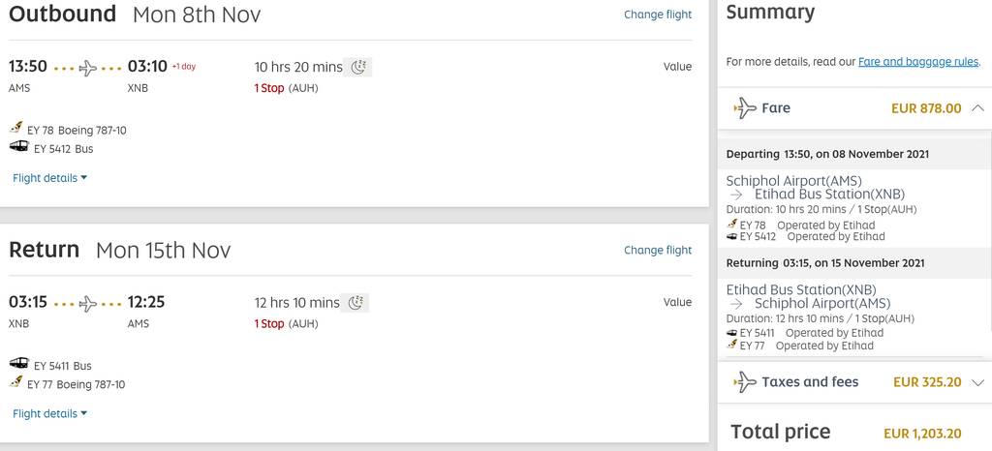The image size is (992, 451).
Task: Change the outbound flight
Action: [658, 14]
